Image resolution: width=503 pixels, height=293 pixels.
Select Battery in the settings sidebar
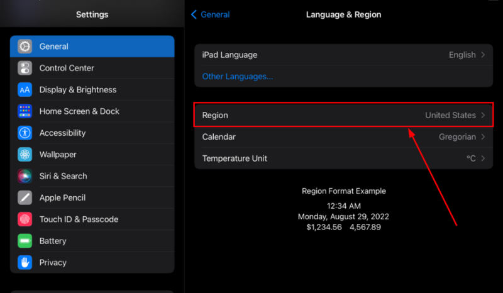(53, 241)
